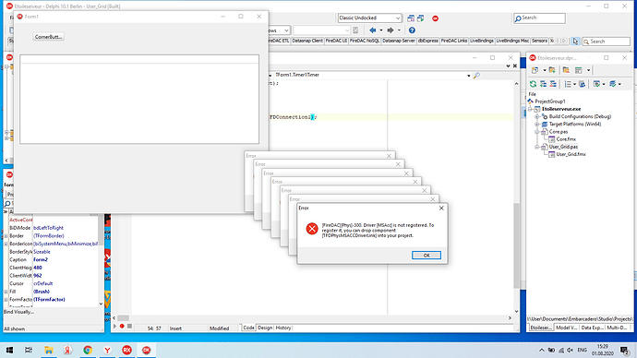Expand the Build Configurations (Debug) node
637x358 pixels.
tap(537, 116)
